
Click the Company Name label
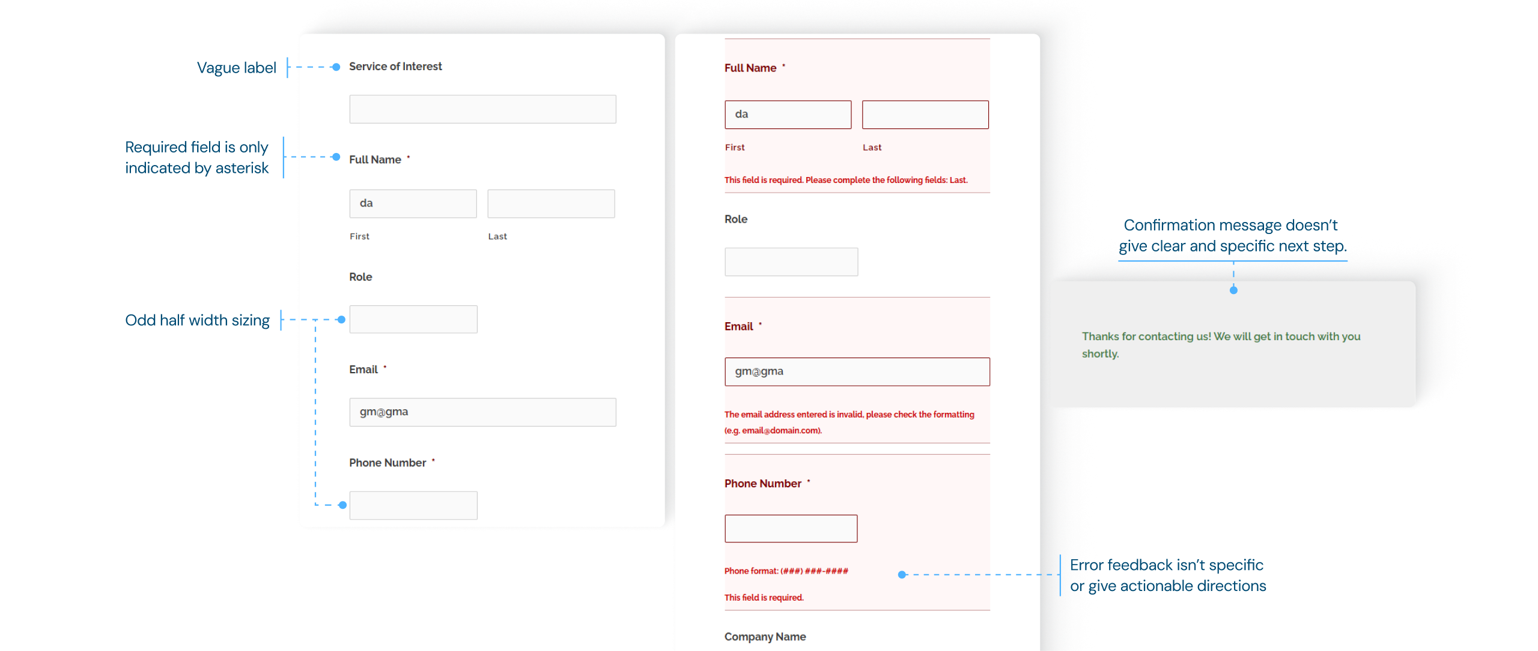tap(765, 636)
